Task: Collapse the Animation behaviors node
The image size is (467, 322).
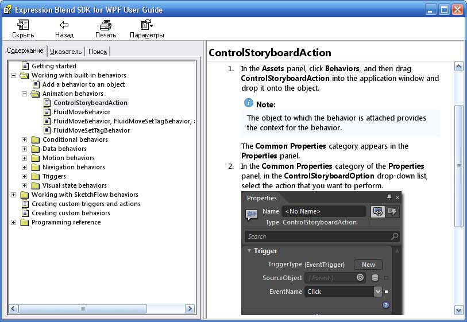Action: (25, 94)
